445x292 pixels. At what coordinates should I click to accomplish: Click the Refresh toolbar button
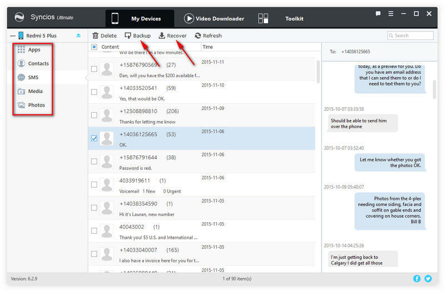208,36
